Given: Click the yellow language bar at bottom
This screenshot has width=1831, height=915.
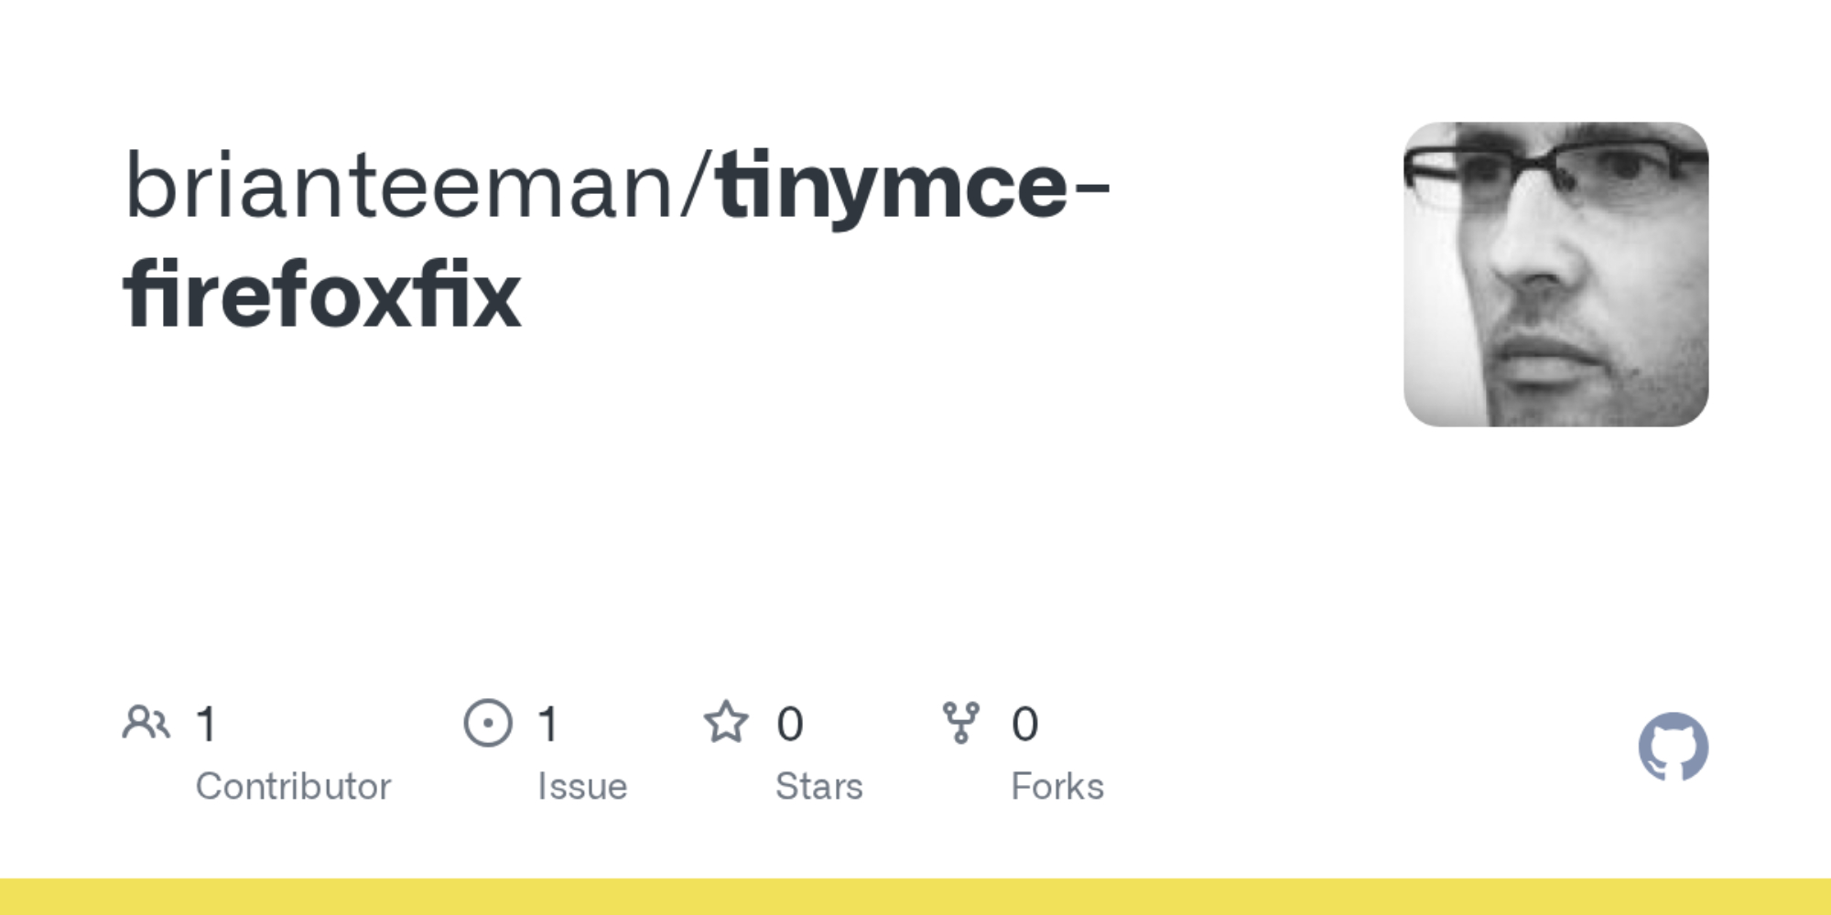Looking at the screenshot, I should pyautogui.click(x=915, y=897).
